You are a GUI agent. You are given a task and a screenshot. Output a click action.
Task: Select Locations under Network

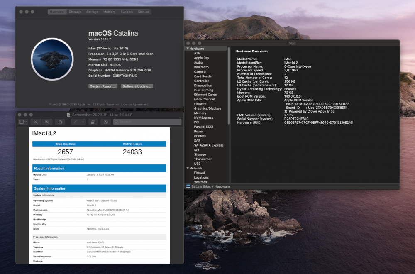click(x=201, y=178)
